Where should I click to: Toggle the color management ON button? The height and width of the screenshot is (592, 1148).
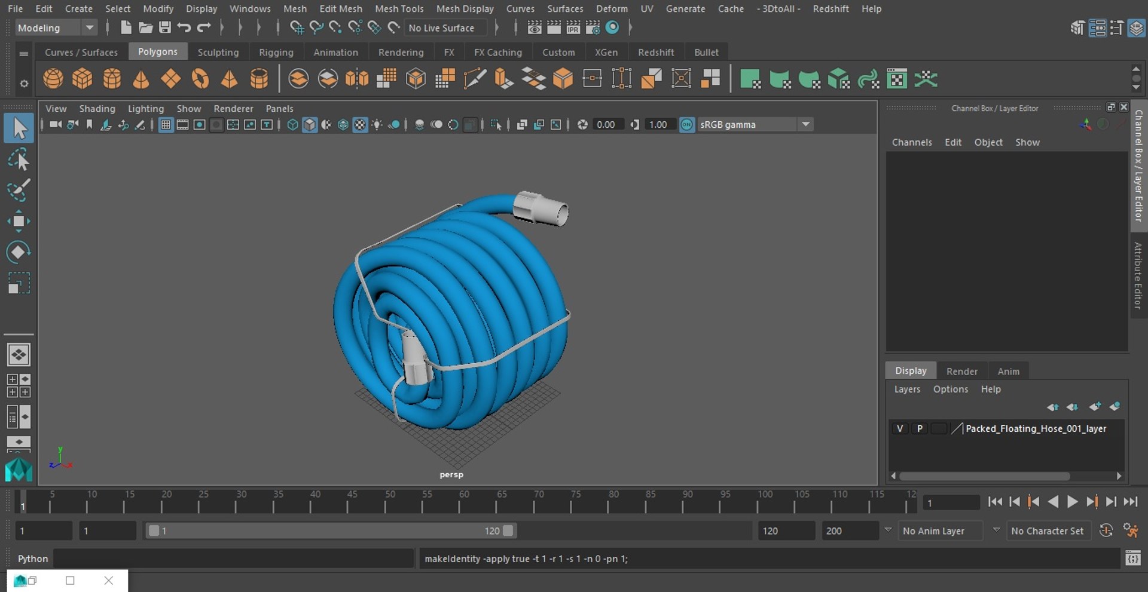coord(687,124)
